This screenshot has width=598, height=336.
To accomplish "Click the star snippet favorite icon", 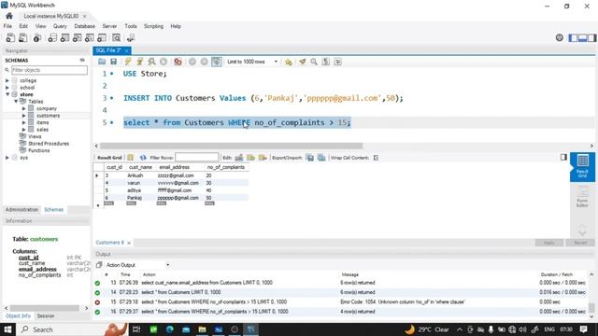I will tap(289, 62).
